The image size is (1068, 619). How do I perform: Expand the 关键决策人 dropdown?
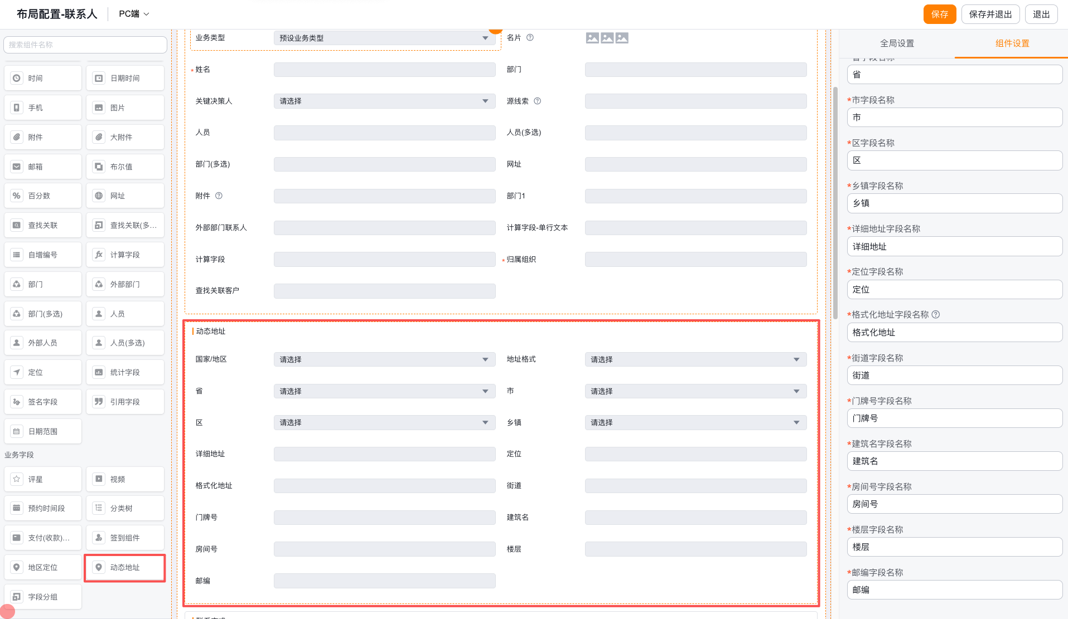[x=384, y=101]
